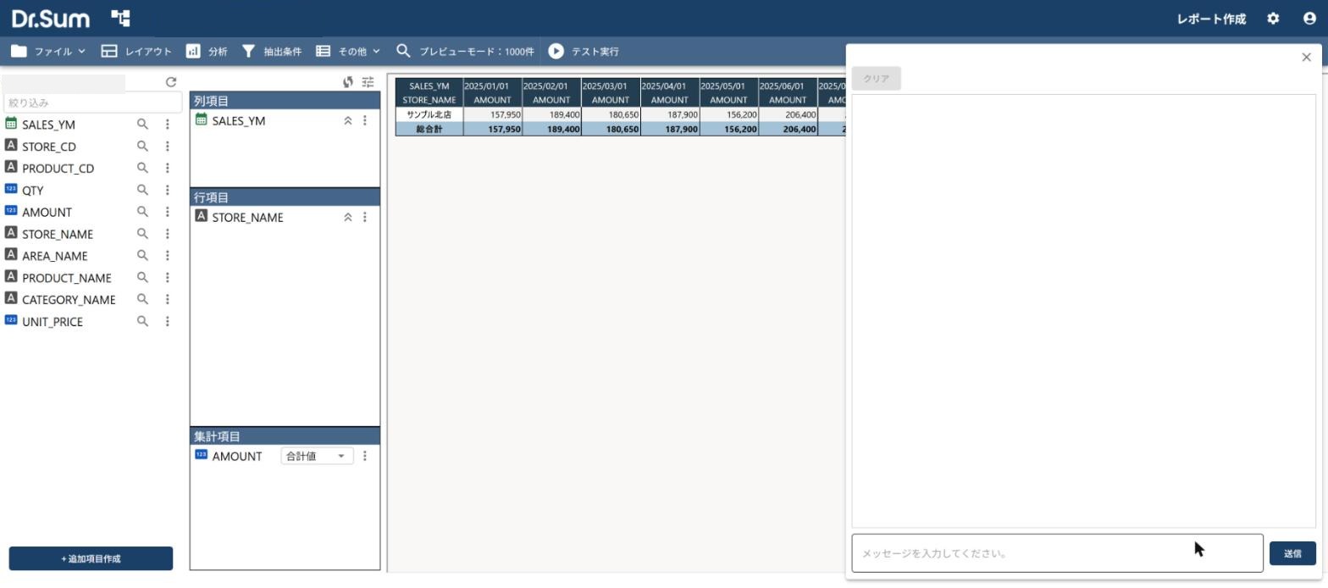
Task: Click the サンプル北店 row header cell
Action: tap(429, 114)
